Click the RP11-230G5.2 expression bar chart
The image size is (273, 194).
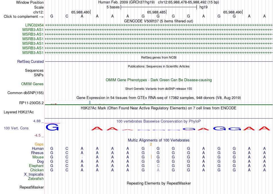[x=99, y=103]
